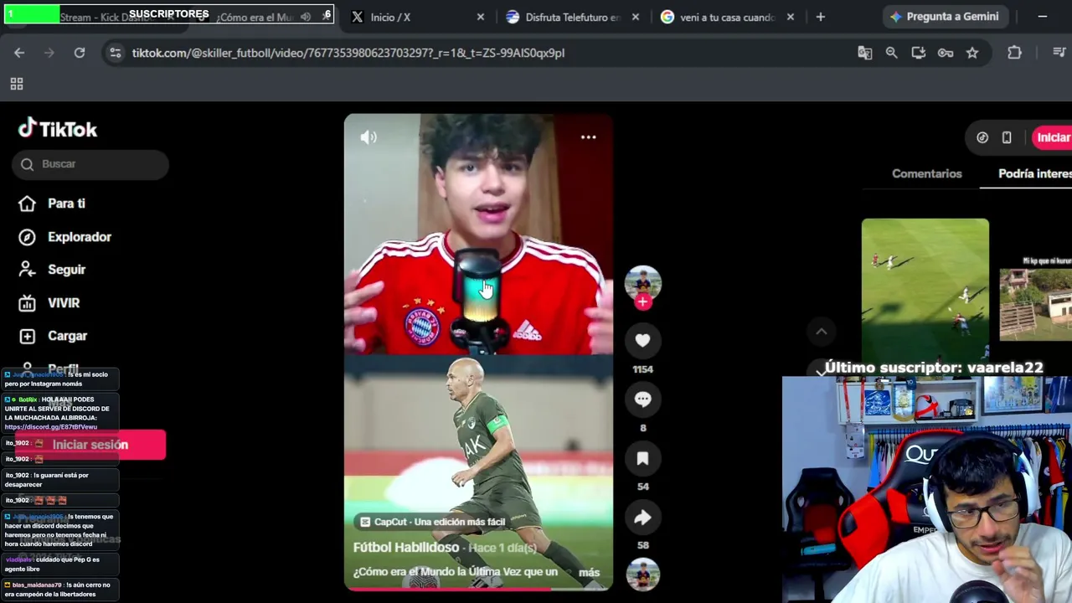
Task: Open the Fútbol Habilidoso creator name
Action: [406, 548]
